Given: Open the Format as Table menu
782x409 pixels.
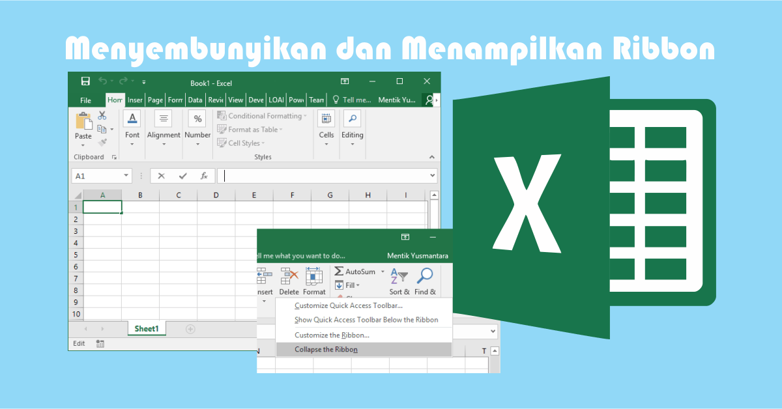Looking at the screenshot, I should 250,130.
